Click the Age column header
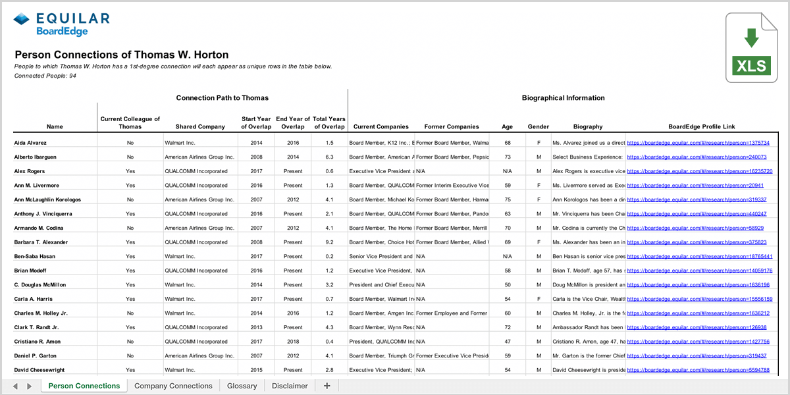790x395 pixels. click(x=507, y=126)
